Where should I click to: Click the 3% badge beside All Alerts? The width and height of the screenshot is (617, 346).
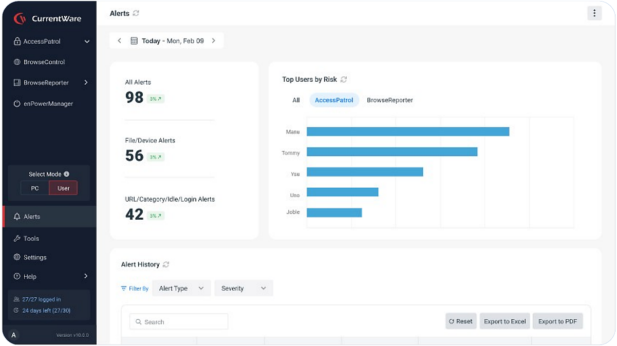(156, 99)
